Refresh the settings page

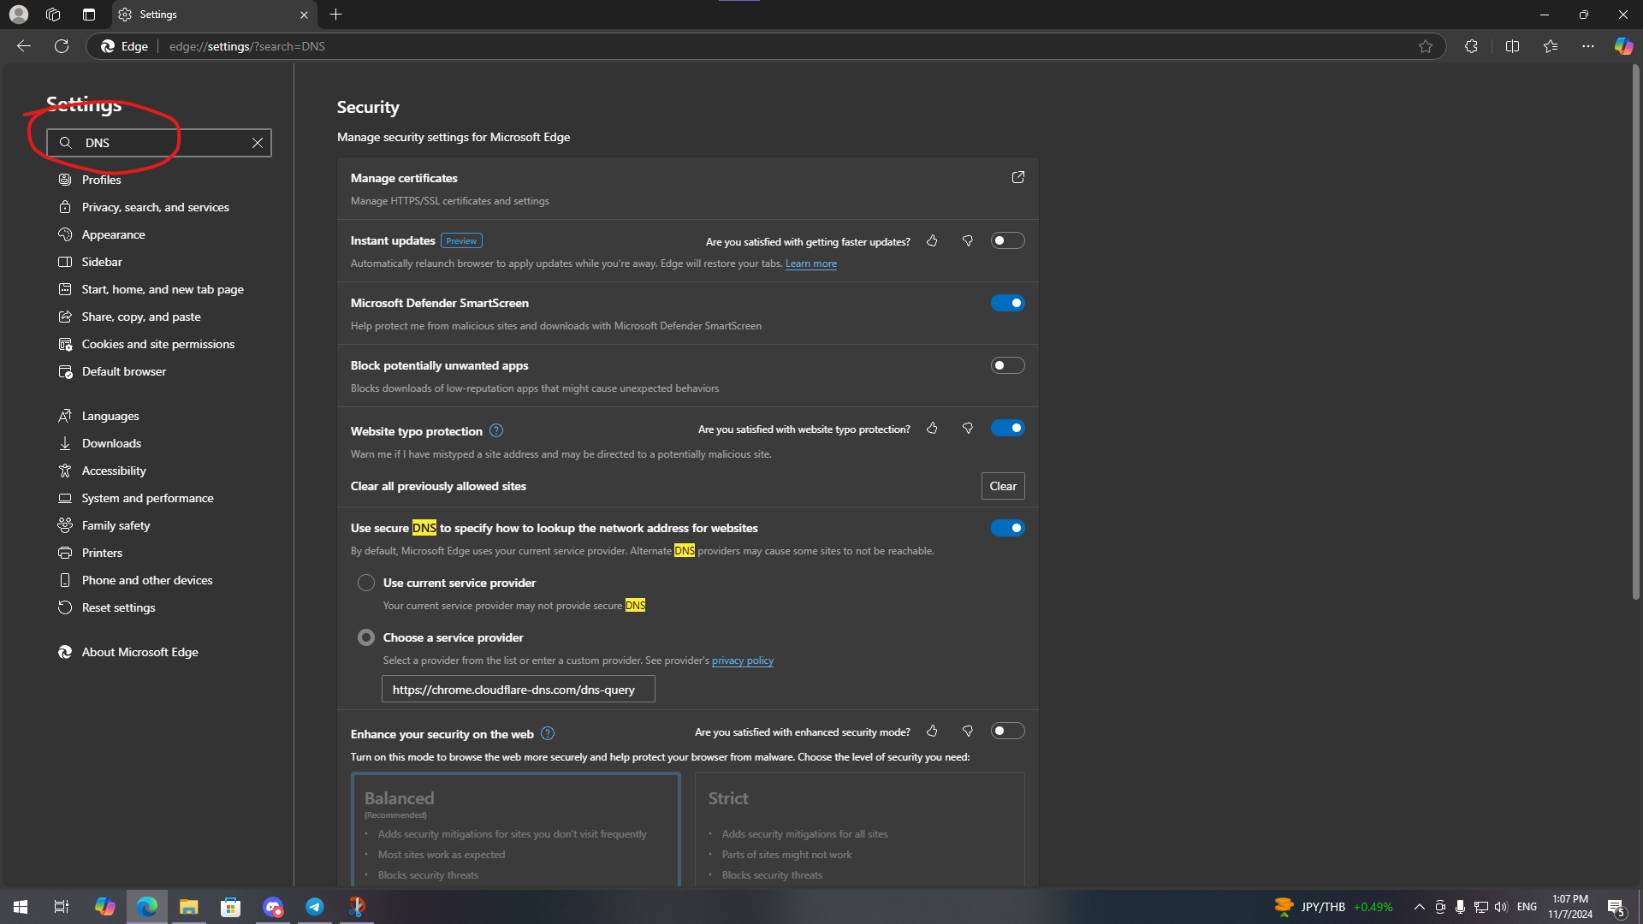pyautogui.click(x=62, y=46)
